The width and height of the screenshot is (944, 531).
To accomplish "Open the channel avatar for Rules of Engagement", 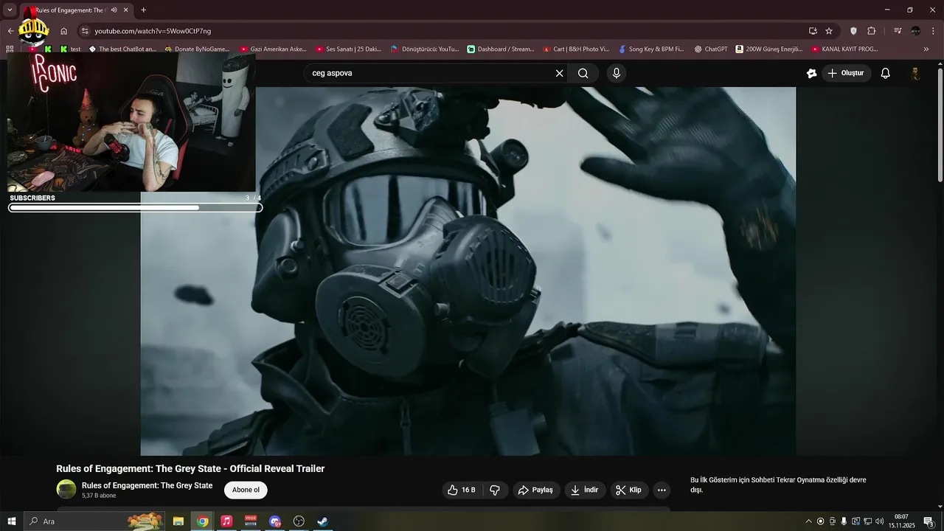I will [x=66, y=489].
